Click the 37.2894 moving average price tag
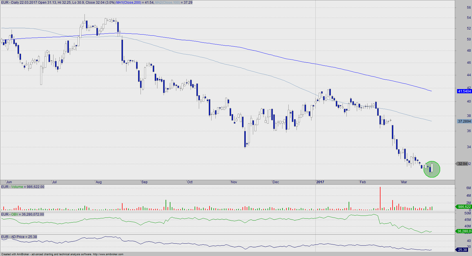Screen dimensions: 472x256 coord(464,121)
